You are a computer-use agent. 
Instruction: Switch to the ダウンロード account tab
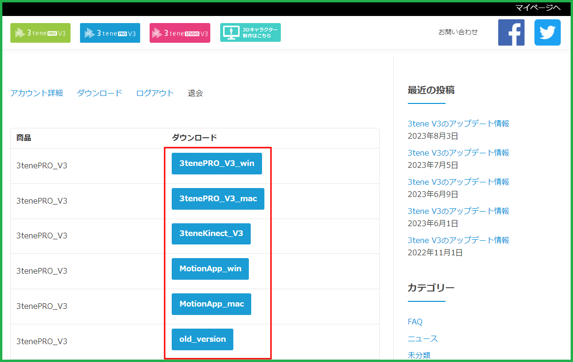[99, 93]
